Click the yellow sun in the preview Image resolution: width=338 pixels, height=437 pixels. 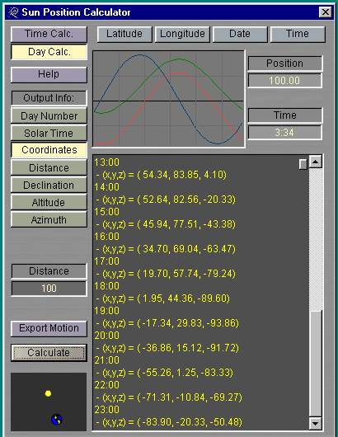coord(48,393)
